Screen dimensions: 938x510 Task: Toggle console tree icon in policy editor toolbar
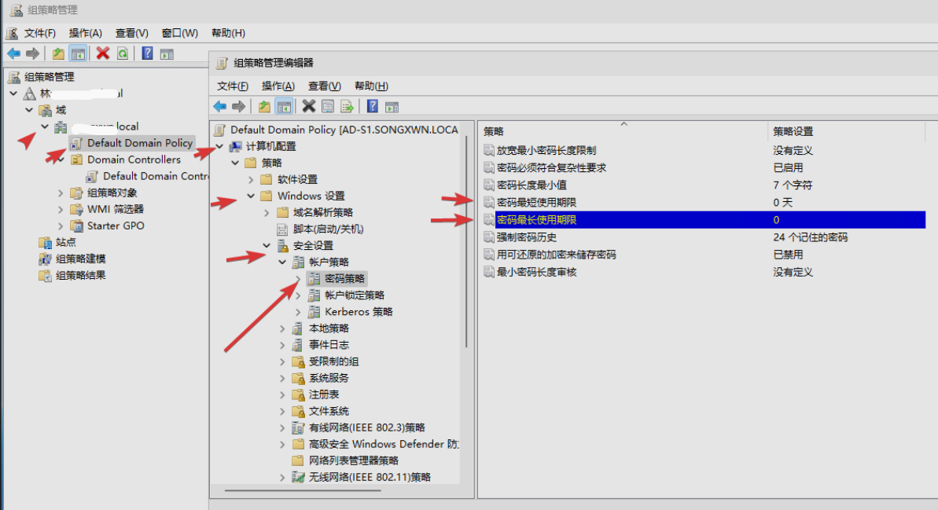click(x=284, y=106)
